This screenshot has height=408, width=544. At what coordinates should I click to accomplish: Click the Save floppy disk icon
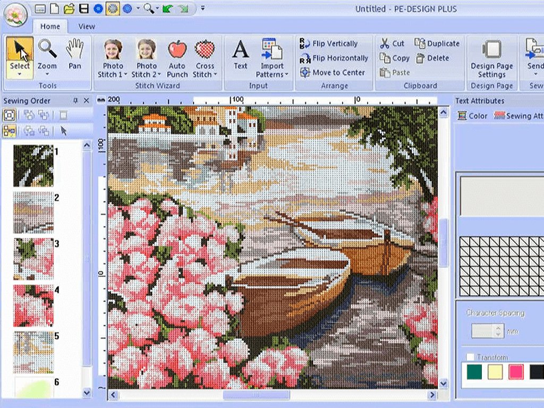click(x=83, y=8)
